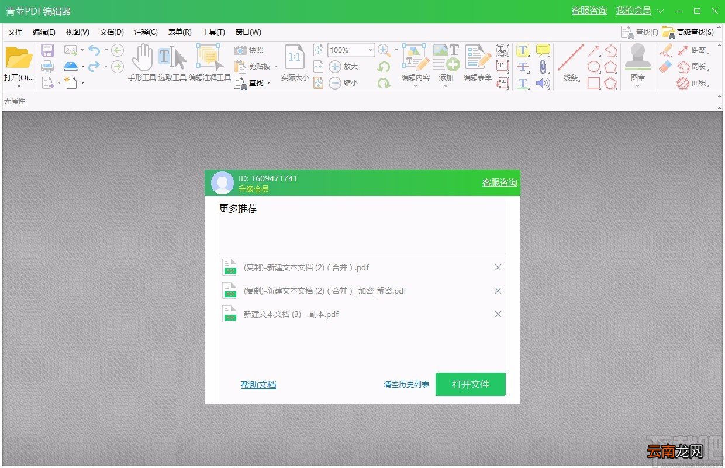Image resolution: width=725 pixels, height=468 pixels.
Task: Click the Zoom In (放大) plus button
Action: [343, 67]
